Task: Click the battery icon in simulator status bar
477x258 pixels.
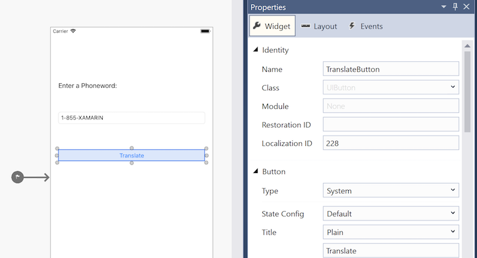Action: click(205, 31)
